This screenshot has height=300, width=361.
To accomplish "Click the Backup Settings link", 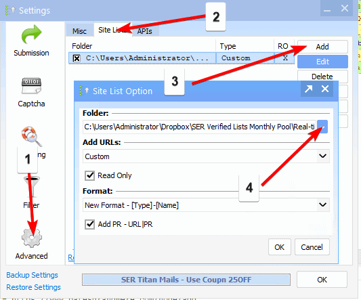I will [x=32, y=275].
